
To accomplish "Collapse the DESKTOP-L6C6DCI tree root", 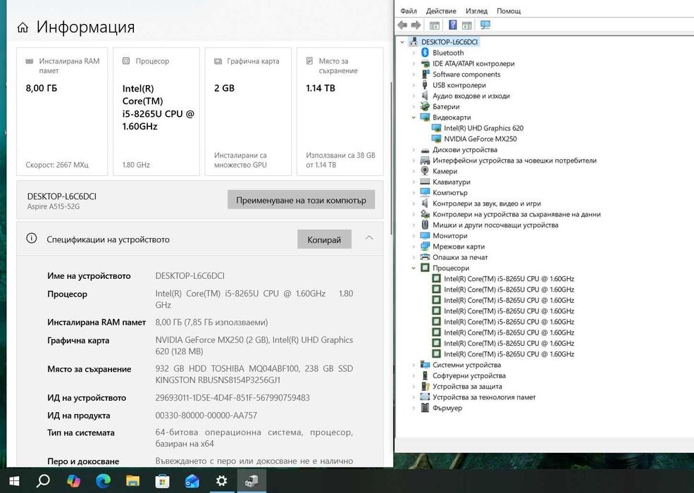I will point(402,42).
